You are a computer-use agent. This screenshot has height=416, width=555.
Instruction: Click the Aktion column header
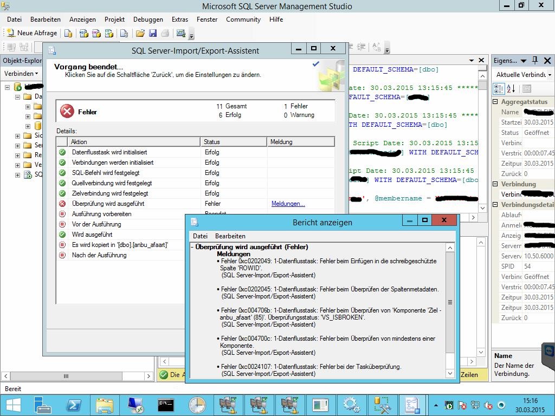click(x=134, y=142)
